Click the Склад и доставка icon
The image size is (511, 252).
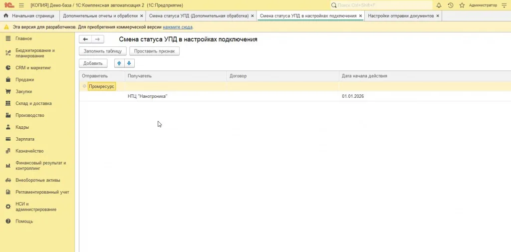tap(8, 103)
